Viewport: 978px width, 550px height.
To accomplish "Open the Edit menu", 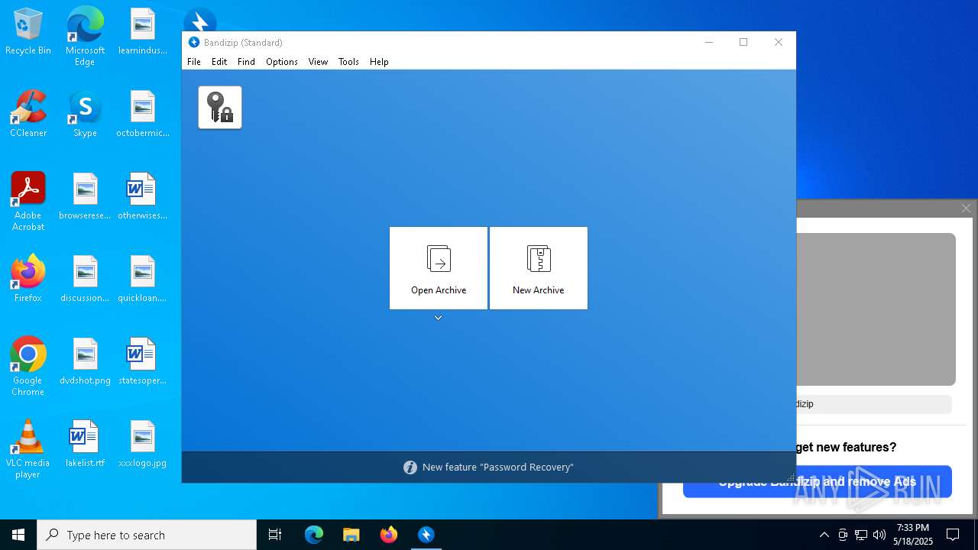I will (x=219, y=62).
